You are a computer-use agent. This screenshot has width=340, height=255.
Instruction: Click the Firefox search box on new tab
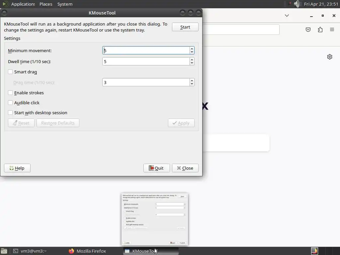[236, 143]
